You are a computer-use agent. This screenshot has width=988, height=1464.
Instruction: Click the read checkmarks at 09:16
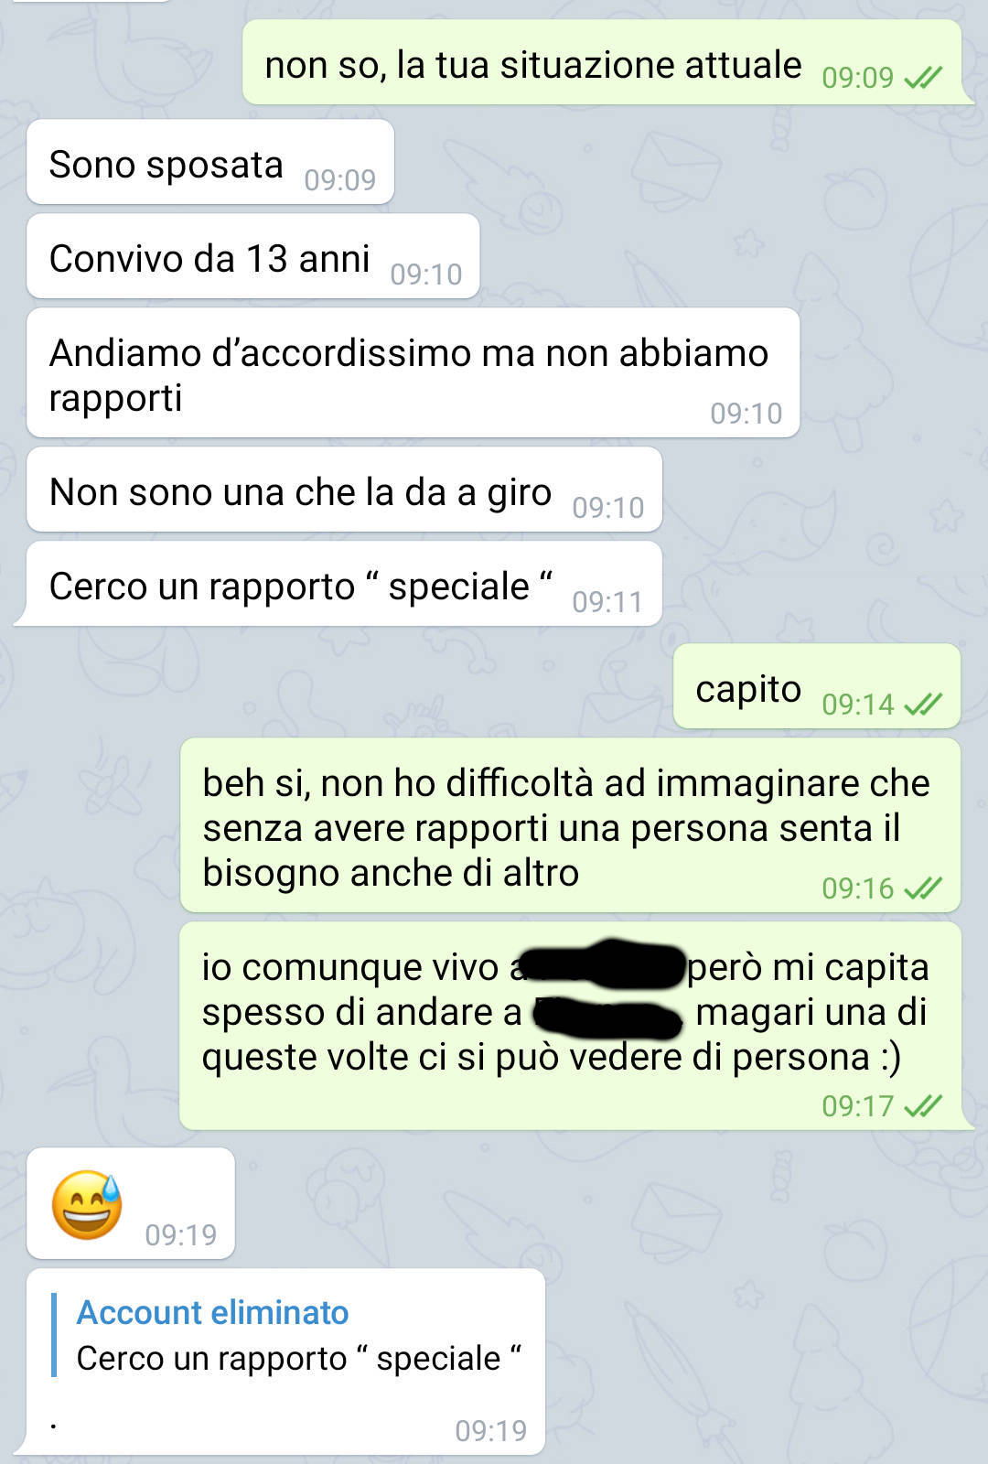(923, 888)
